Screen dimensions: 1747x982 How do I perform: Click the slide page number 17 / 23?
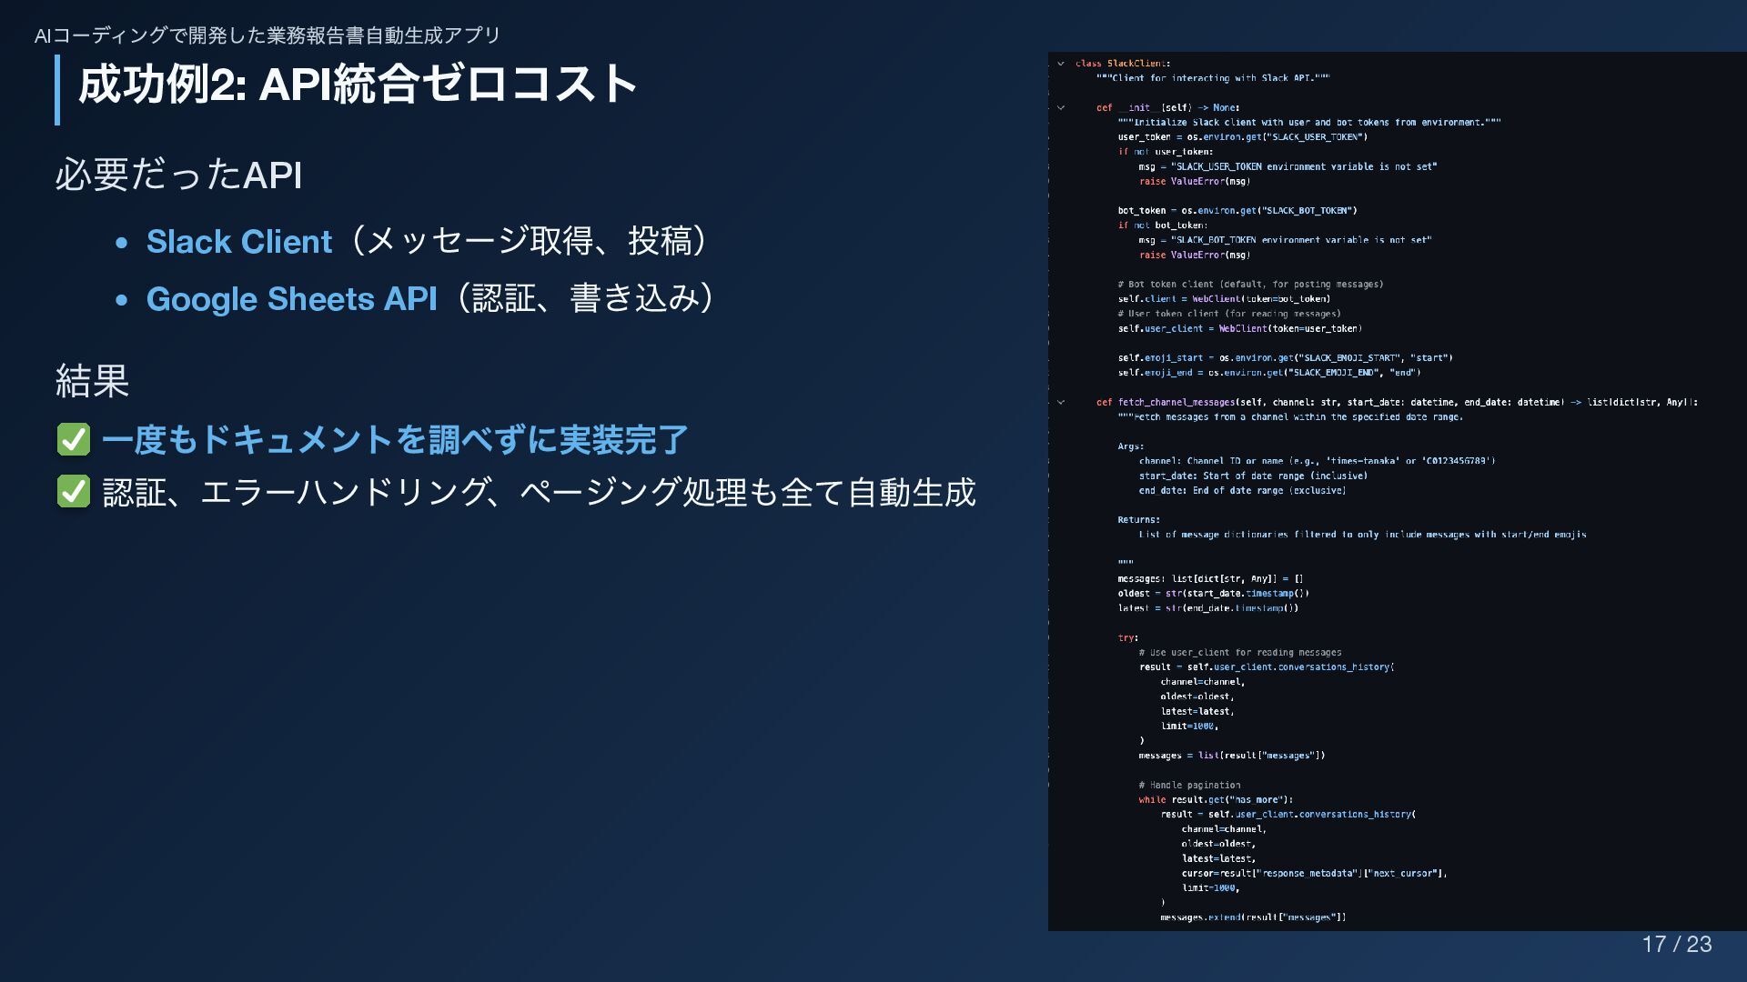pos(1676,944)
